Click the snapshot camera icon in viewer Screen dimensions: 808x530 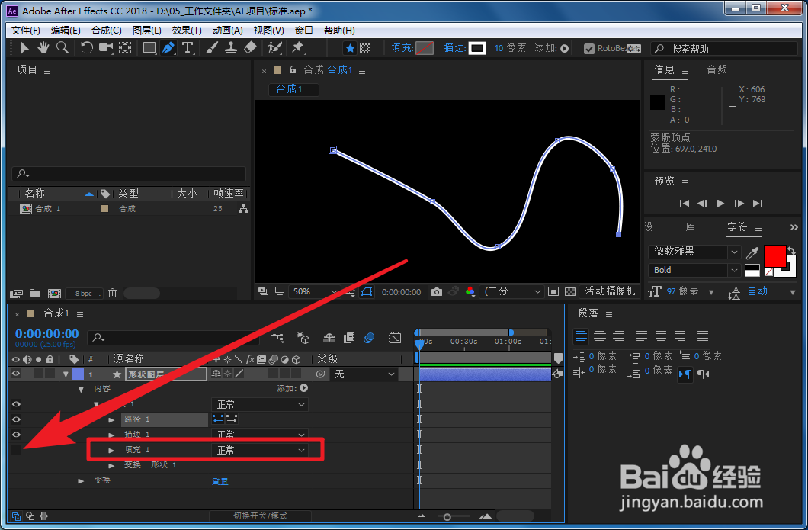coord(437,292)
